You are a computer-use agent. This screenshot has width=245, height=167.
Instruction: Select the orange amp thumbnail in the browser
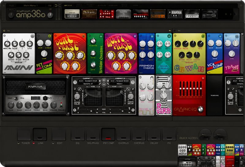coord(158,14)
